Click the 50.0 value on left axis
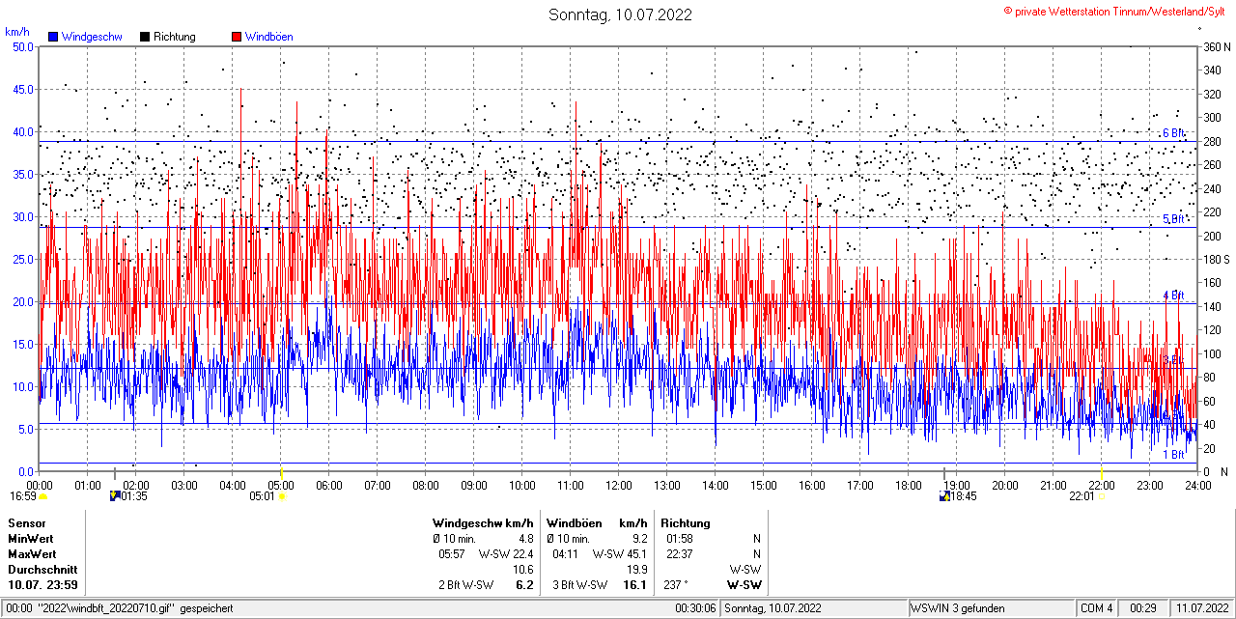This screenshot has width=1236, height=619. (22, 46)
